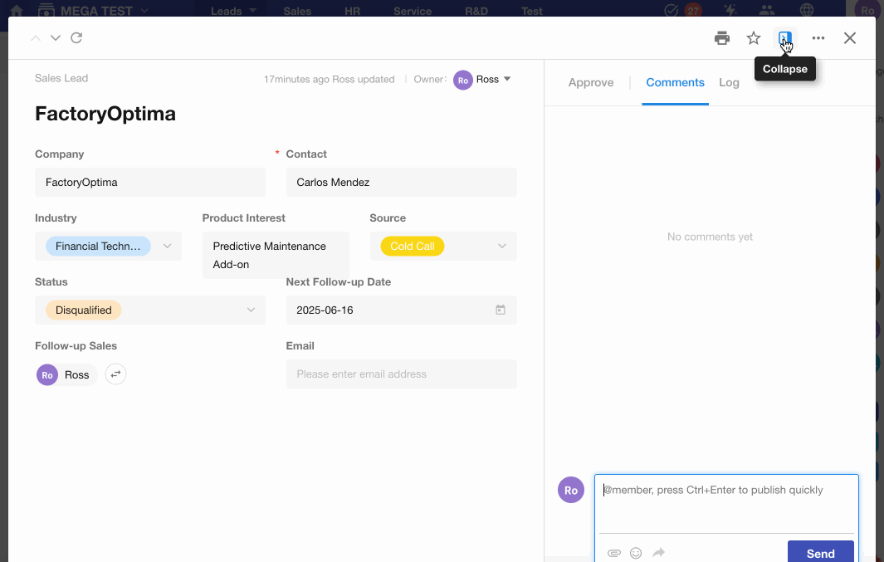Open the Source dropdown showing Cold Call
Screen dimensions: 884x562
[x=501, y=247]
